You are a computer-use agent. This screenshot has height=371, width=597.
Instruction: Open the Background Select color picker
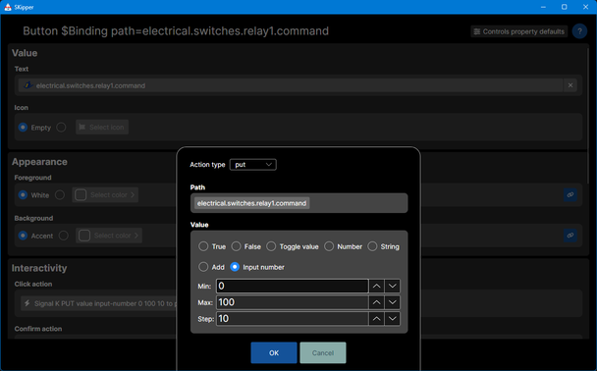[x=109, y=236]
